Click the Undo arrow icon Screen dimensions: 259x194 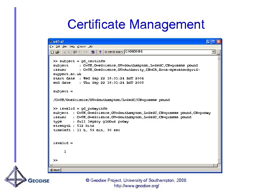pyautogui.click(x=81, y=52)
